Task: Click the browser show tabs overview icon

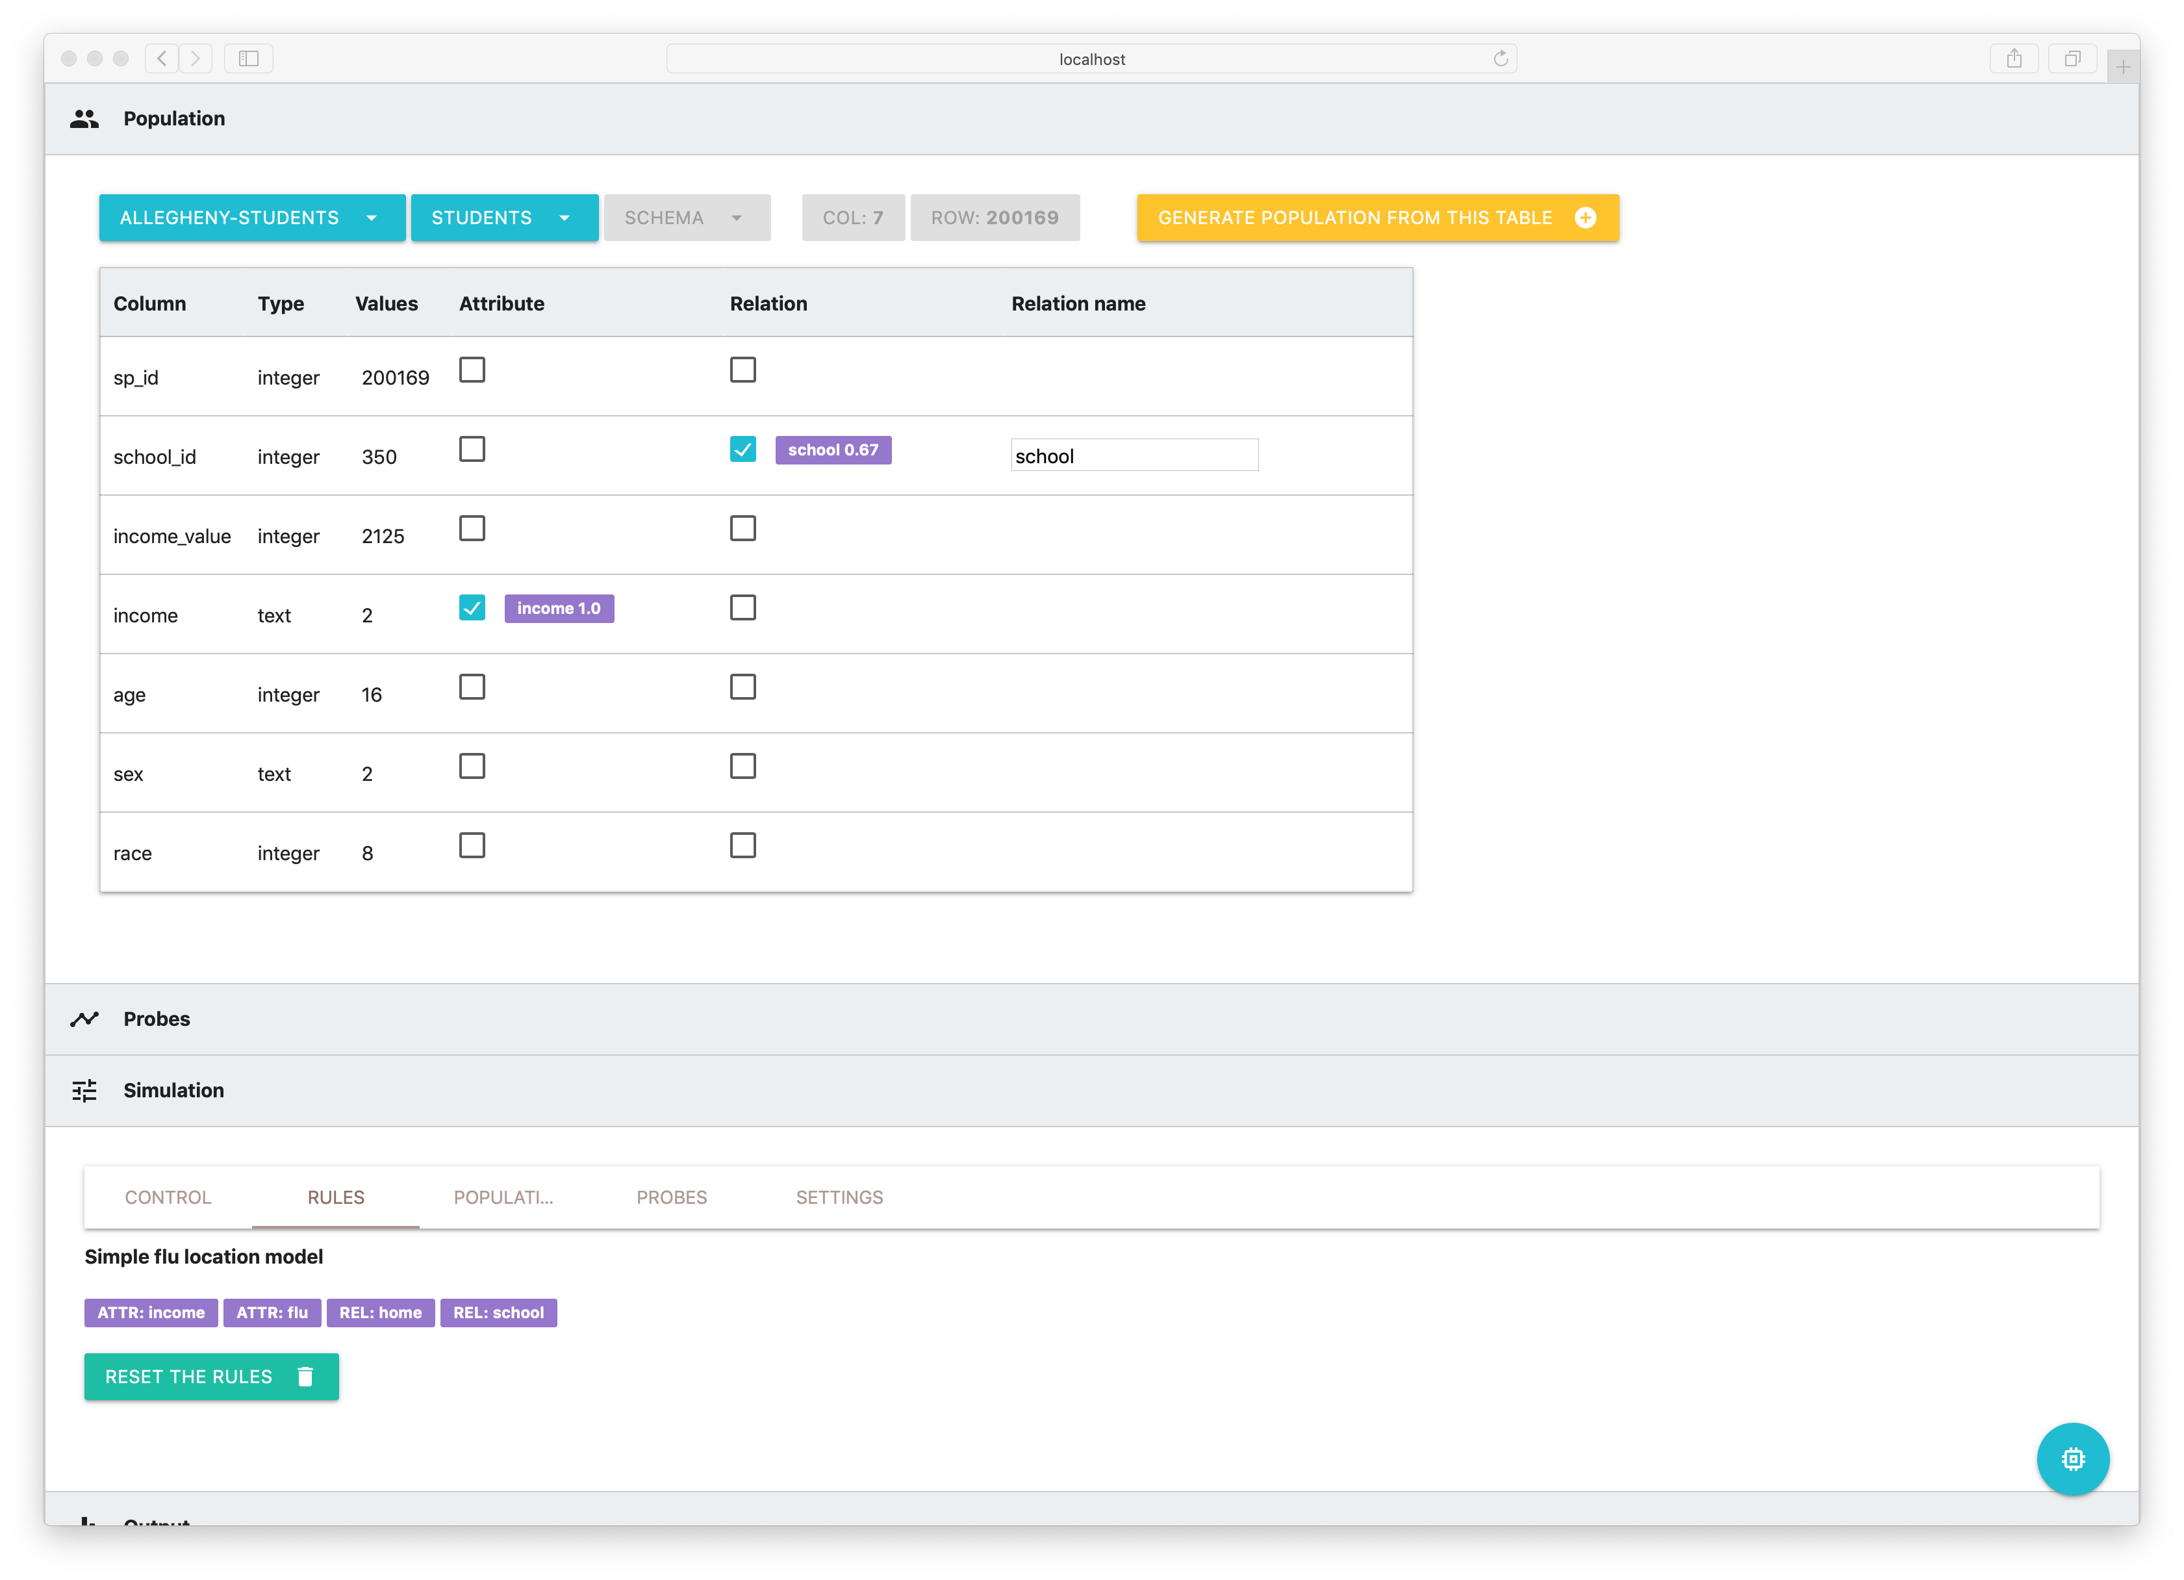Action: tap(2072, 58)
